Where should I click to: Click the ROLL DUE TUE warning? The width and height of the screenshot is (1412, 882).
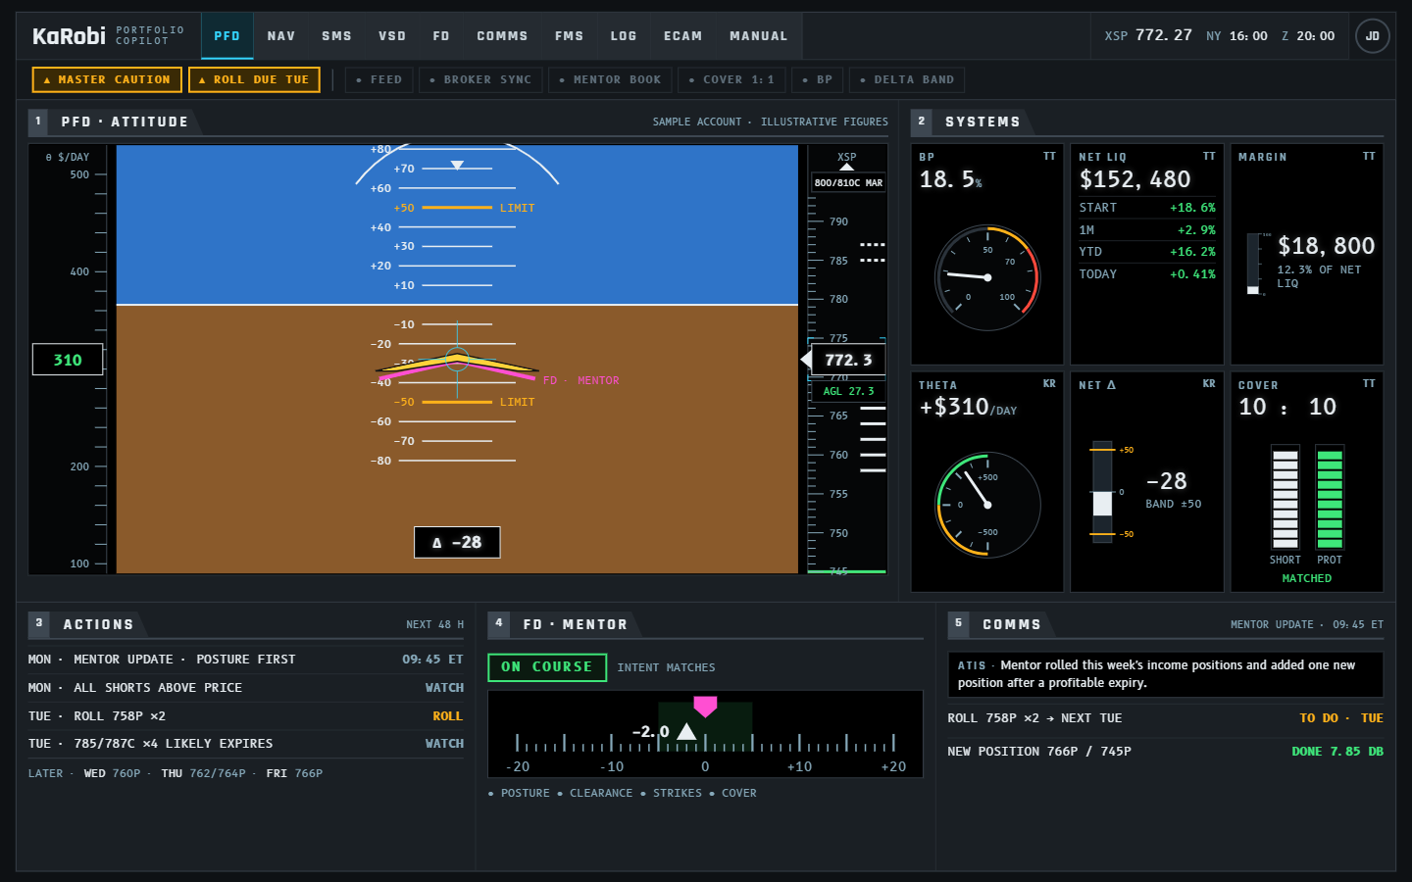(x=254, y=79)
